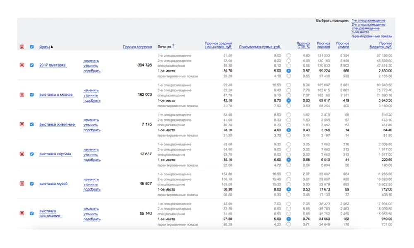Uncheck the 'выставка в москве' checkbox
The height and width of the screenshot is (248, 414).
(x=32, y=95)
